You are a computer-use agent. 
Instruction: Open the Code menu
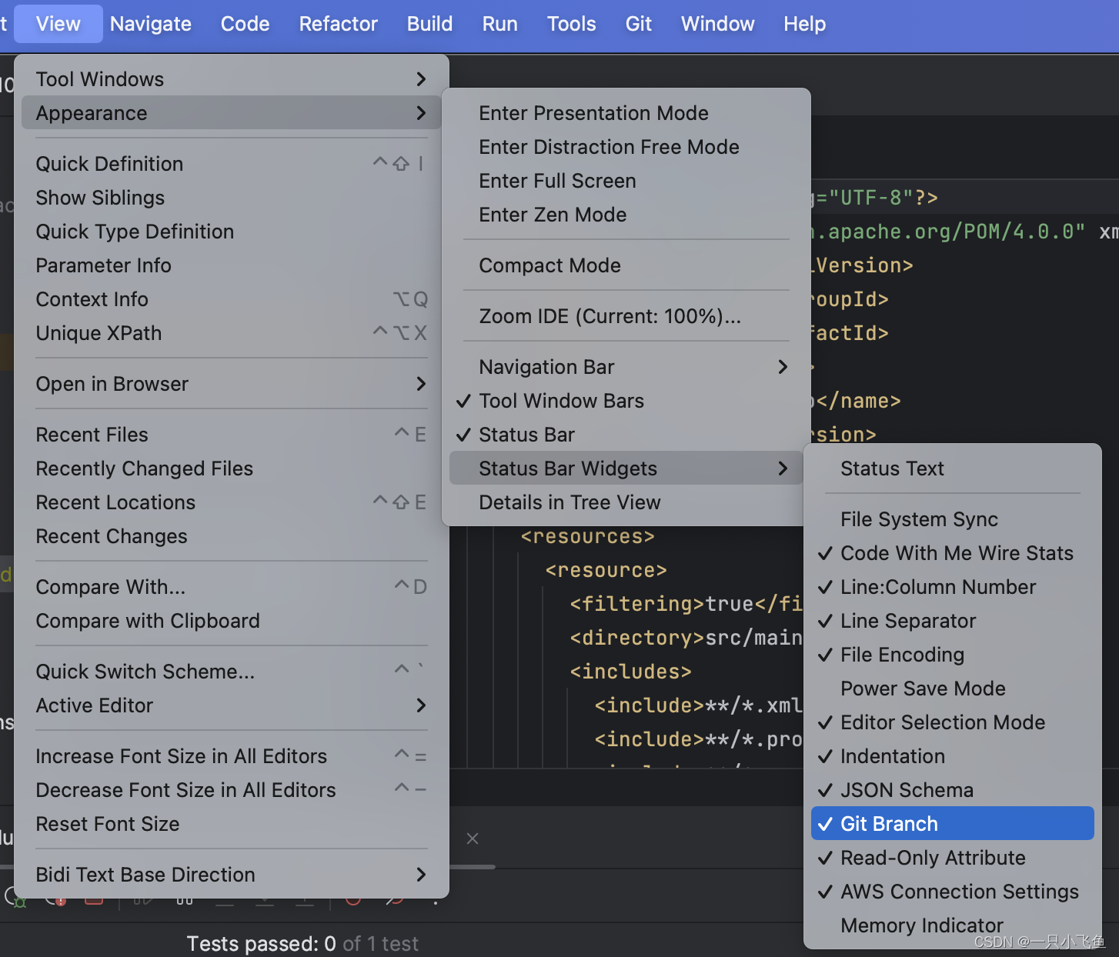pyautogui.click(x=245, y=24)
